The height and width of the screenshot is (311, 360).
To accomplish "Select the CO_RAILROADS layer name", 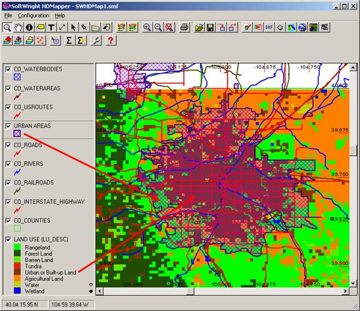I will 34,183.
